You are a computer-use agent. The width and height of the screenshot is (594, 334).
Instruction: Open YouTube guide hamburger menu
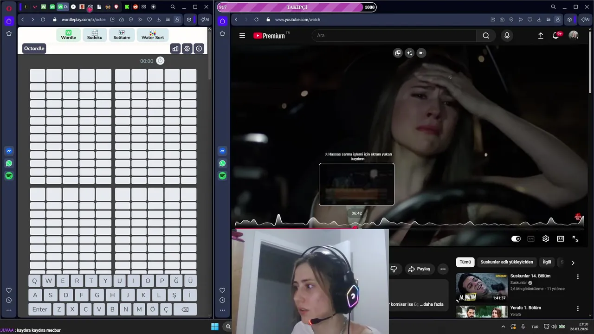242,36
